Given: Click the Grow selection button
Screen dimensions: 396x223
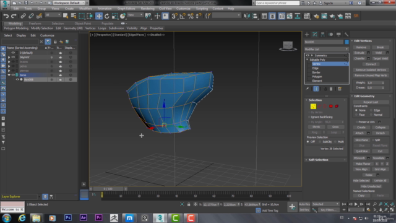Looking at the screenshot, I should click(x=335, y=127).
